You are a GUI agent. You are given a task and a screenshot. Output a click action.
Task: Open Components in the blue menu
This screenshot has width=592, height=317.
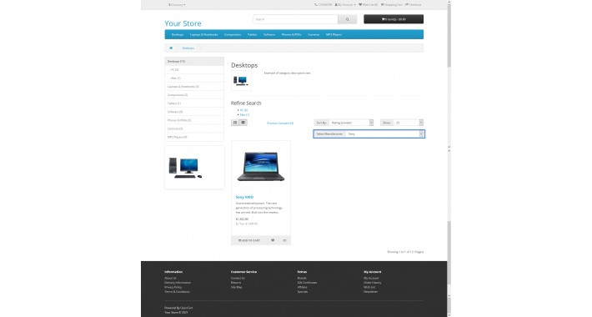[233, 34]
